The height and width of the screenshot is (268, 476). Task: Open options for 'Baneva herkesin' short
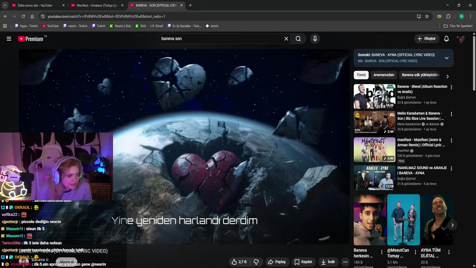click(382, 252)
